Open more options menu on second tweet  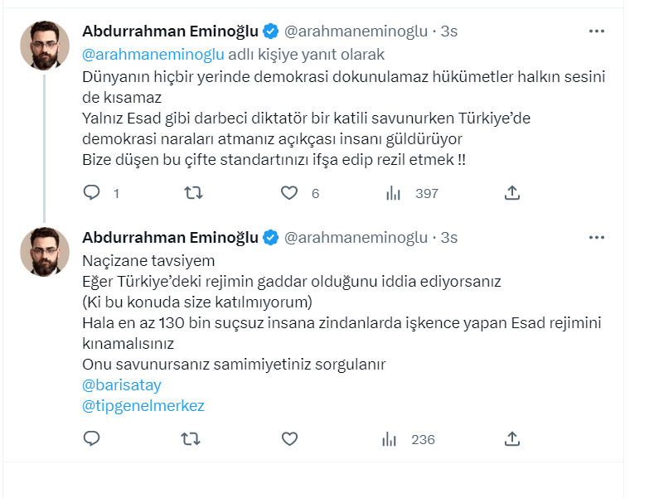(597, 238)
